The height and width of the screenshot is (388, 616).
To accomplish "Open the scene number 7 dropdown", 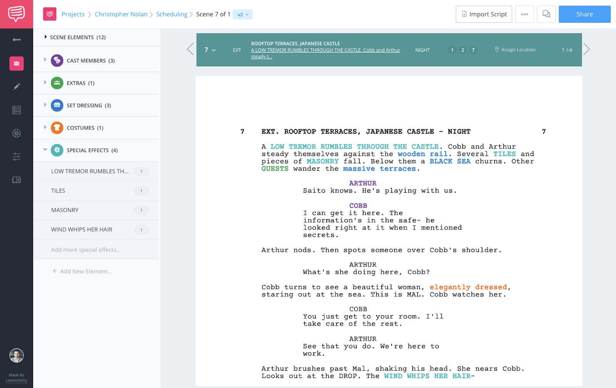I will tap(210, 50).
